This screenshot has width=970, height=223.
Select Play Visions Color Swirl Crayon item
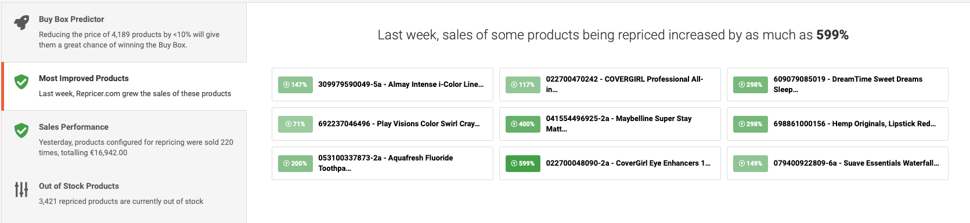383,124
